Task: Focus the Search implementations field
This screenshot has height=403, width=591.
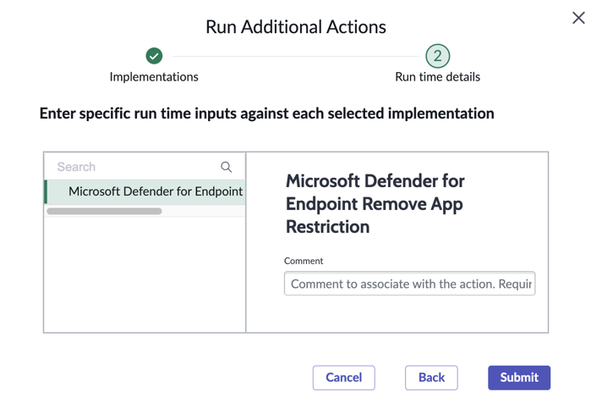Action: click(145, 167)
